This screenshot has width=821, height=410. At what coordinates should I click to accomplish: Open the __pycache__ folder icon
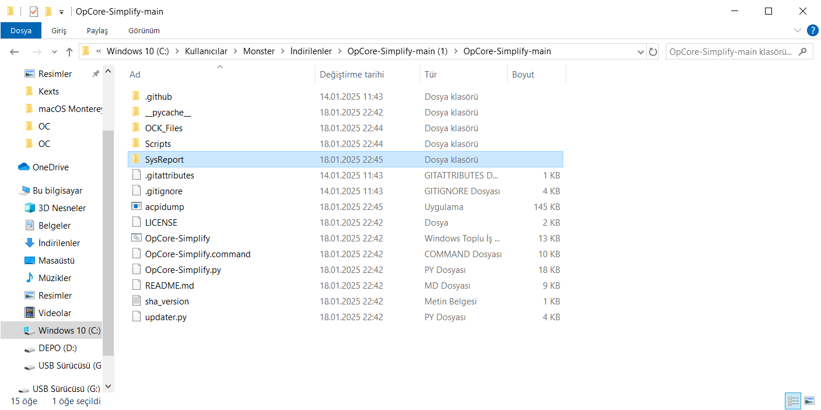point(136,112)
